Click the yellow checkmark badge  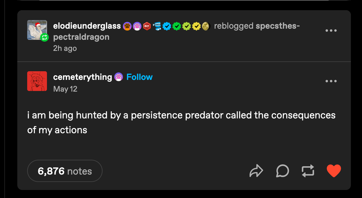196,26
